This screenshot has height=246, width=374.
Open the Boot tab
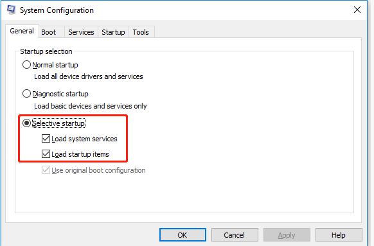tap(48, 32)
